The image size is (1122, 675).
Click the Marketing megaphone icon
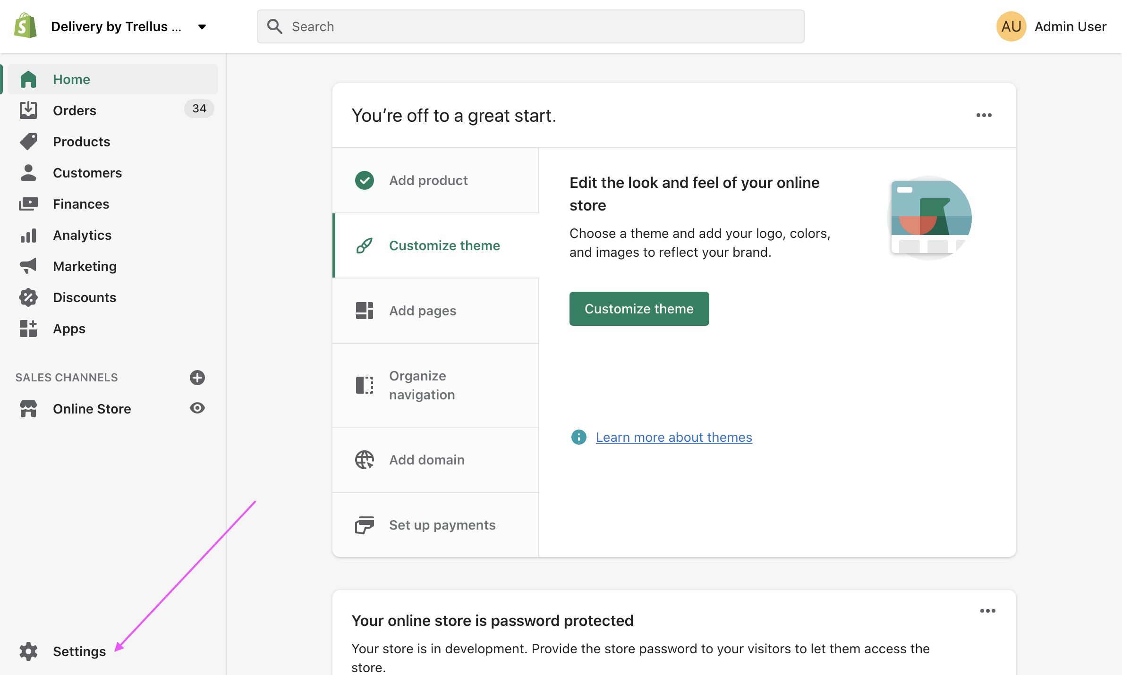pos(28,266)
